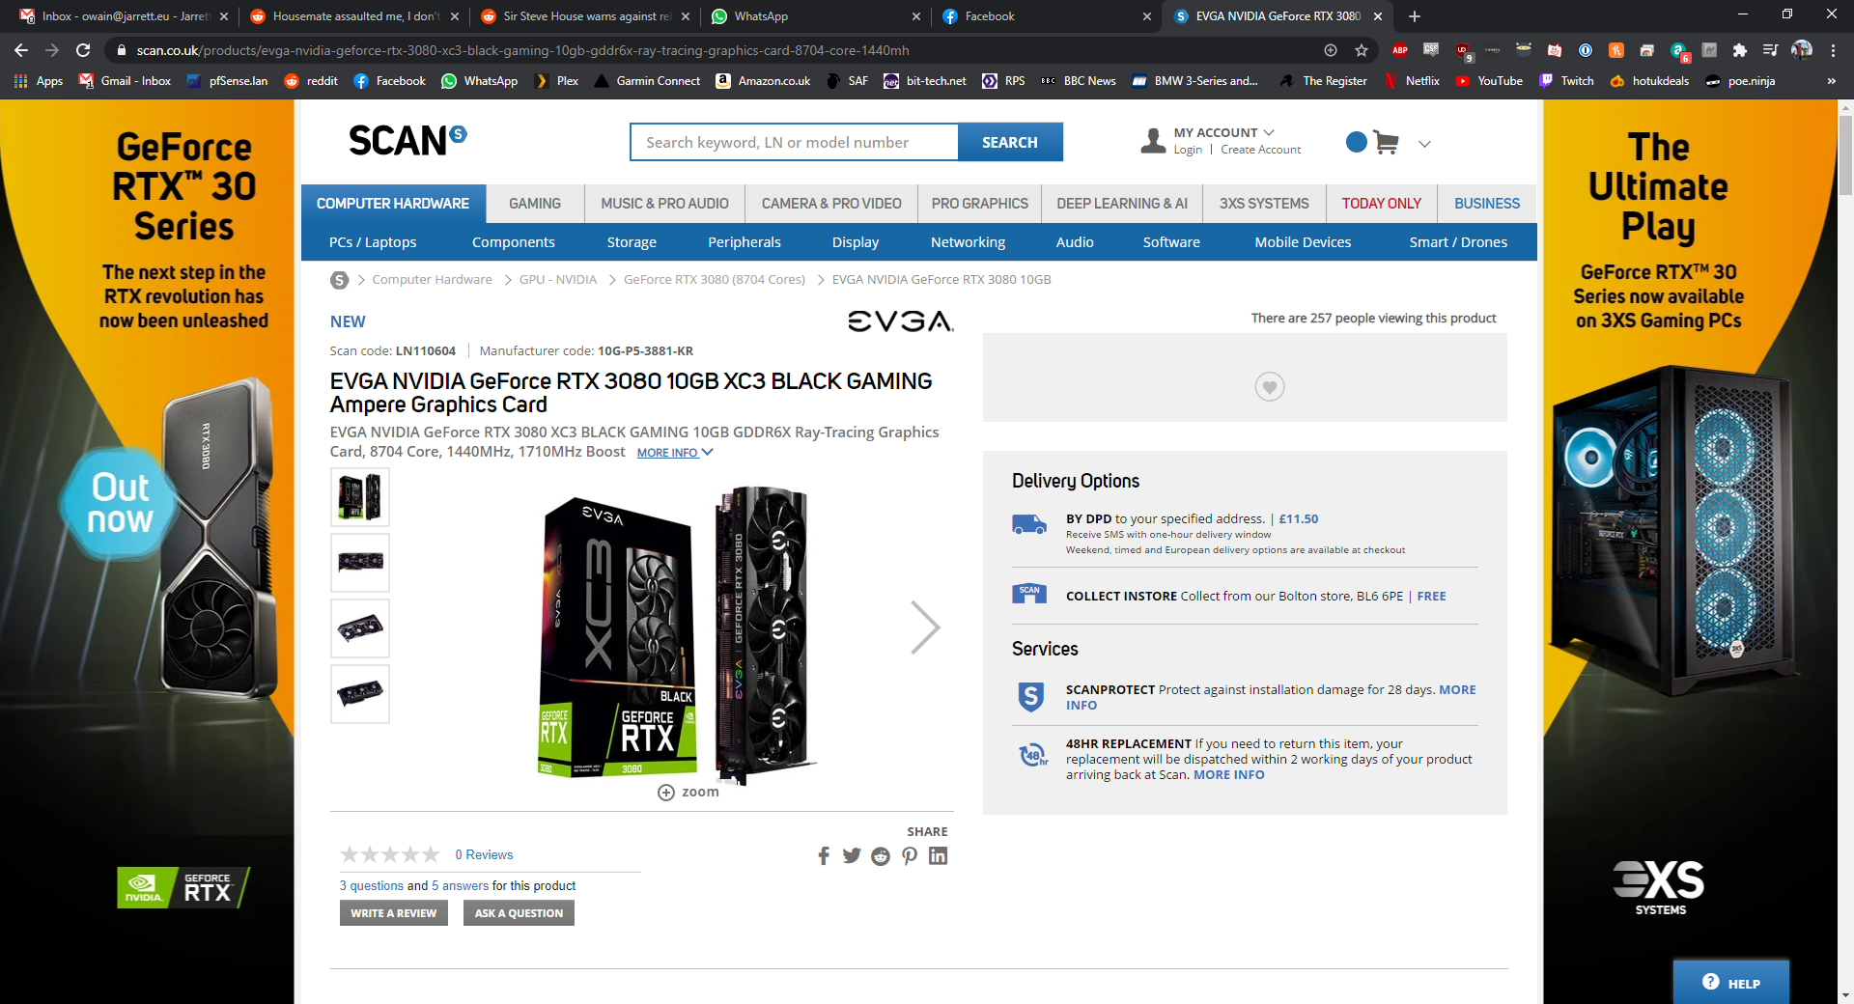Viewport: 1854px width, 1004px height.
Task: Open Music & Pro Audio tab
Action: [x=665, y=204]
